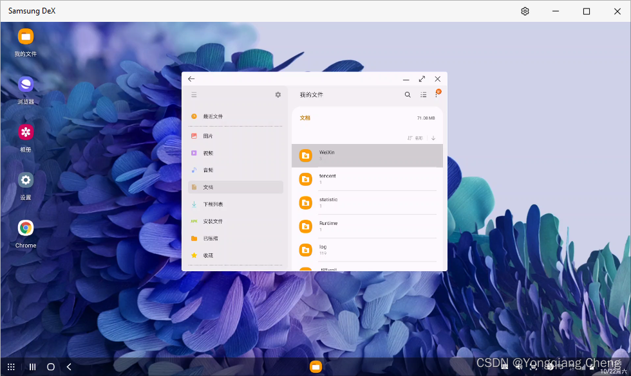631x376 pixels.
Task: Change sorting via the 名称 sort button
Action: pos(415,138)
